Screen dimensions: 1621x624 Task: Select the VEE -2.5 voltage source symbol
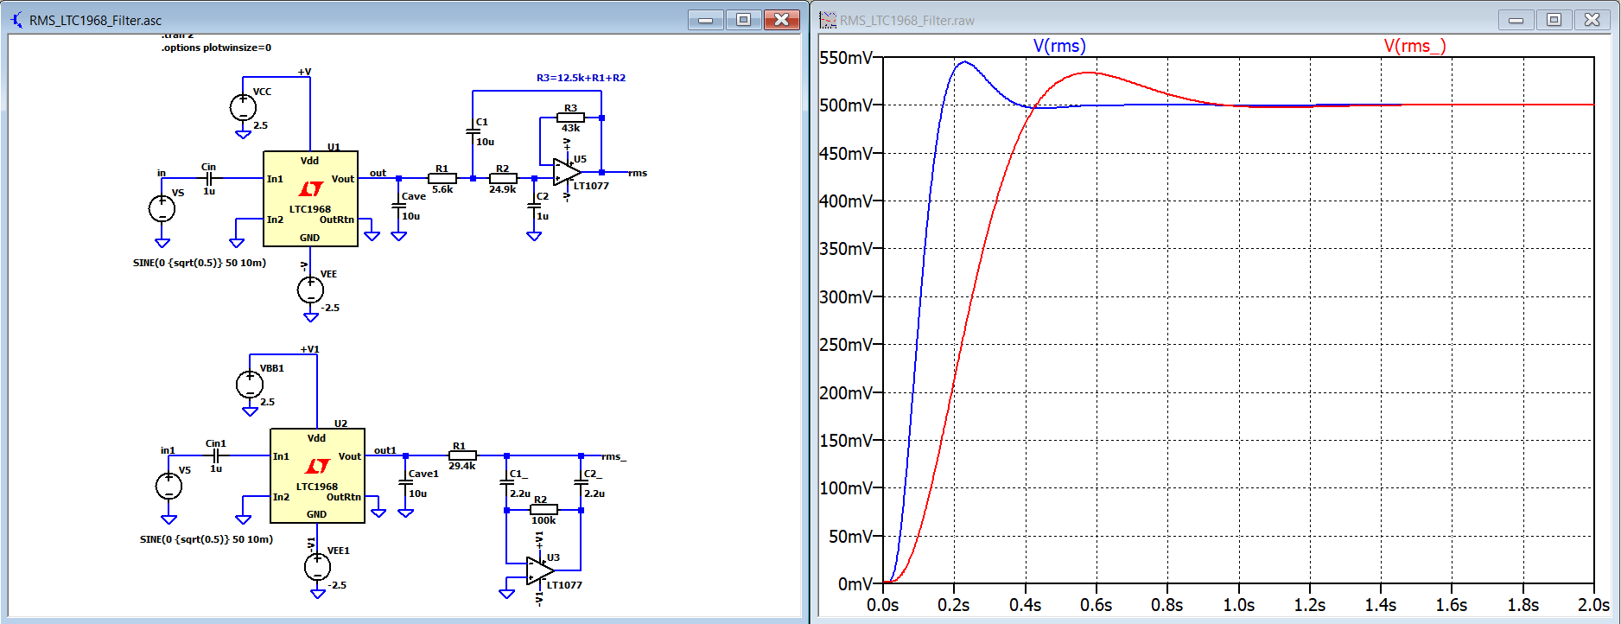(310, 290)
